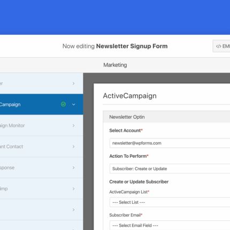Click the Marketing panel heading
This screenshot has width=230, height=230.
[115, 65]
